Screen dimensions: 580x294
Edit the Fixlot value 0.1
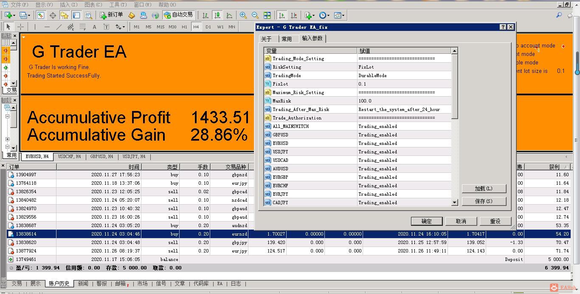(404, 84)
